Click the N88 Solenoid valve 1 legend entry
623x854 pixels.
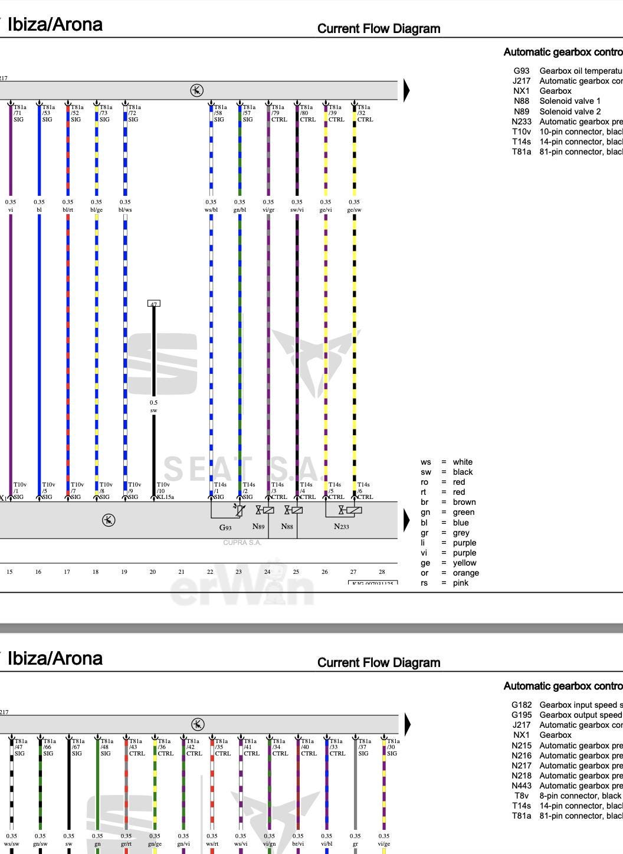coord(556,101)
